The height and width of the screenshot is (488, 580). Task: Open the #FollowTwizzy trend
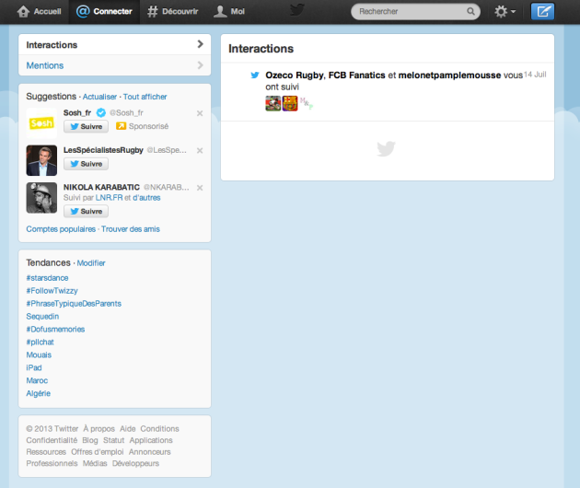pos(52,291)
